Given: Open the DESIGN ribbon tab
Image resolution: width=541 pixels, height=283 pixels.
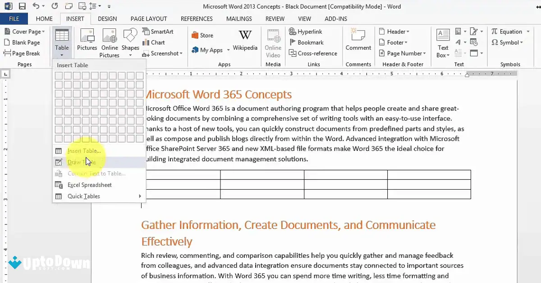Looking at the screenshot, I should [x=107, y=18].
